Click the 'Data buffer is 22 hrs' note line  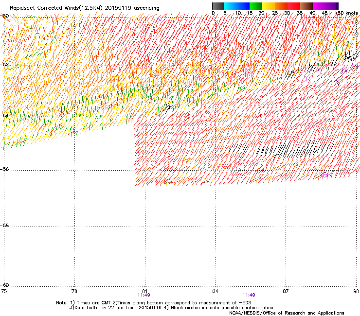171,308
